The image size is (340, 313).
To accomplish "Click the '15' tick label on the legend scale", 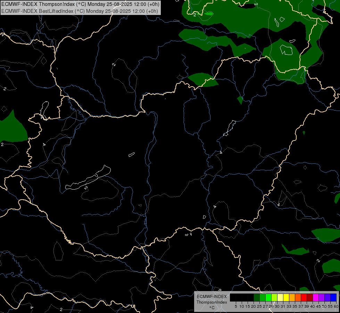I will click(x=248, y=306).
